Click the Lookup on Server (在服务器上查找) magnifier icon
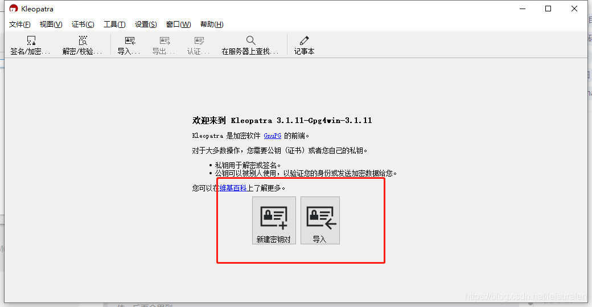Viewport: 592px width, 307px height. [x=250, y=40]
